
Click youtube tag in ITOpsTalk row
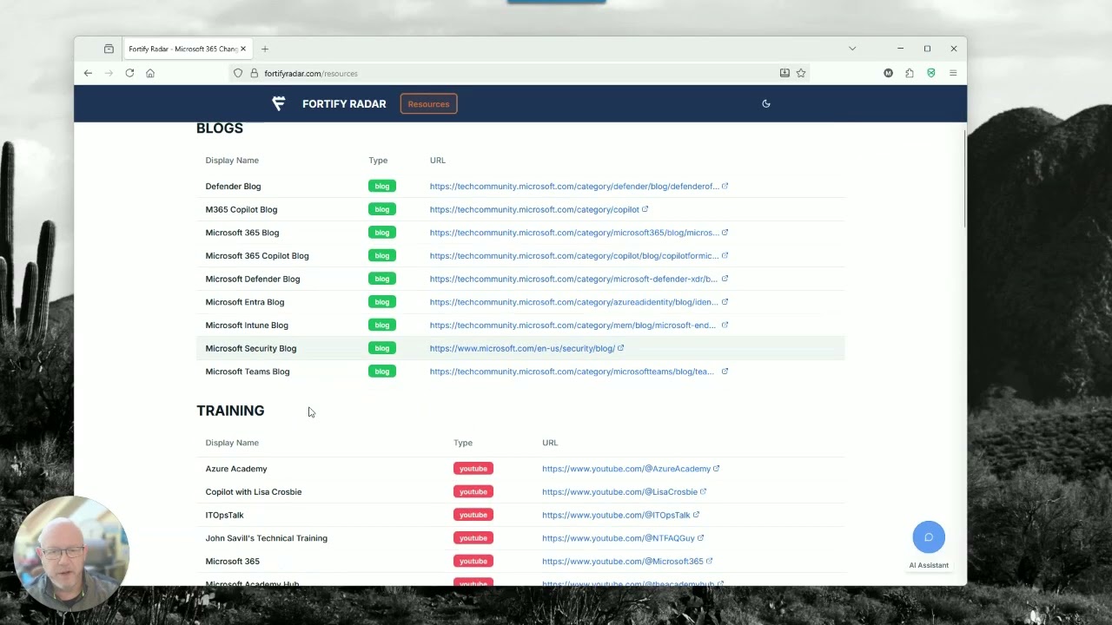(473, 515)
